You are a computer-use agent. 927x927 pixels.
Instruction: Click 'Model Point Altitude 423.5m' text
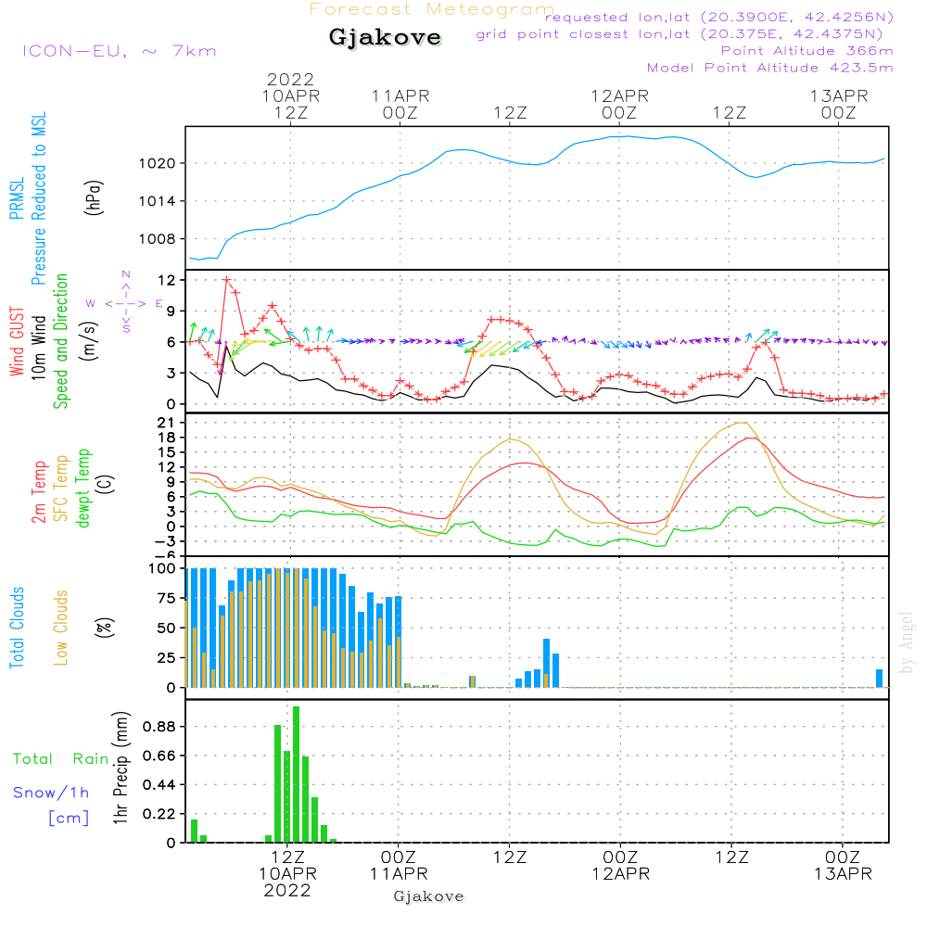(769, 68)
